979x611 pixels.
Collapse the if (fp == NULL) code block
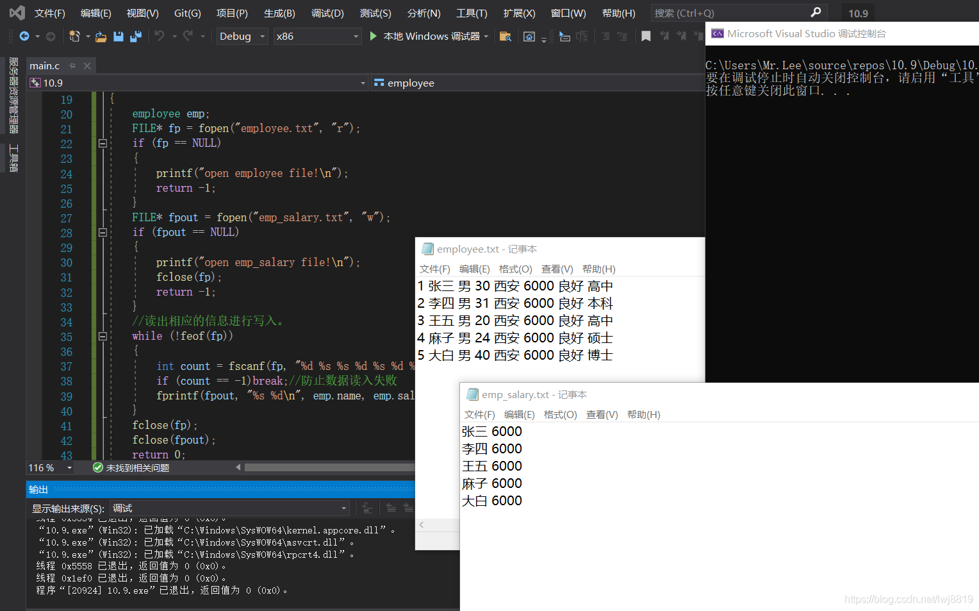[103, 143]
